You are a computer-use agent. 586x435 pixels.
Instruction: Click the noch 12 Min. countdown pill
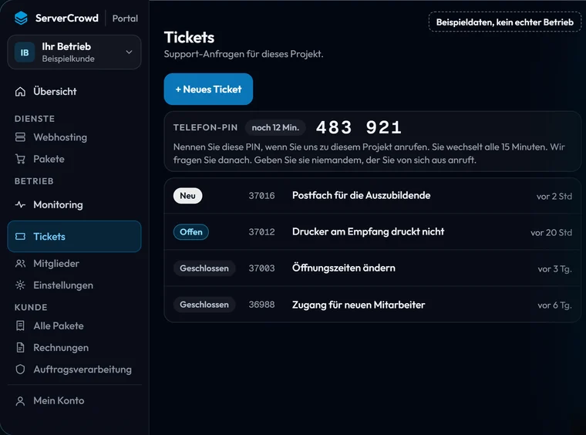pyautogui.click(x=275, y=128)
